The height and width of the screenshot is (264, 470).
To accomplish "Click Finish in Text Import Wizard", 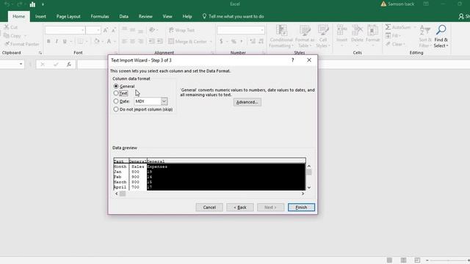I will pos(301,207).
